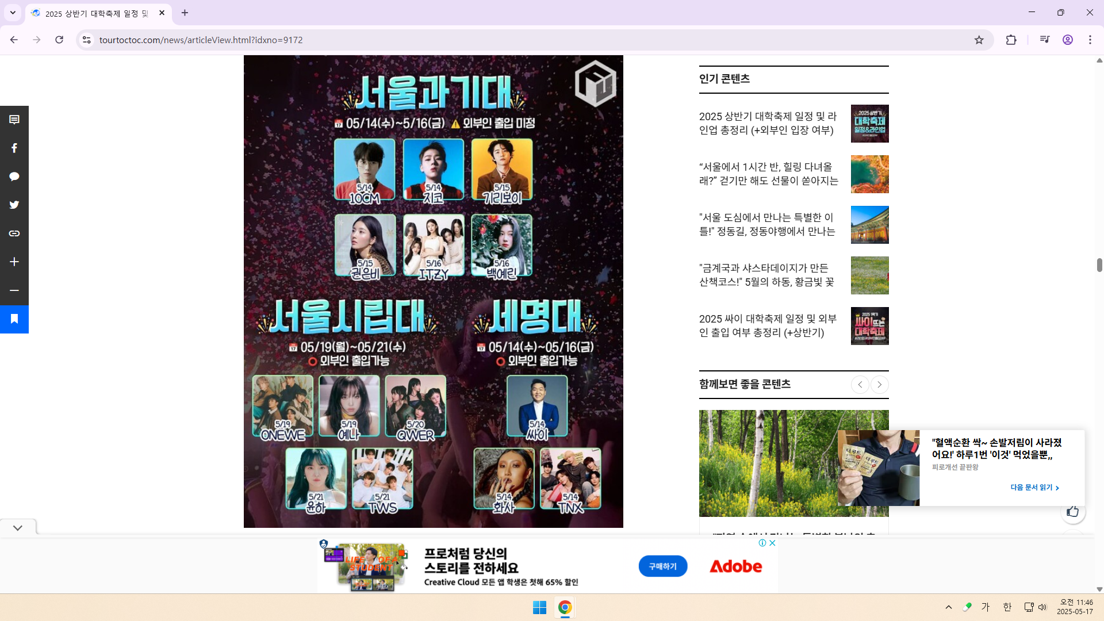Show previous recommended content arrow
Viewport: 1104px width, 621px height.
tap(860, 385)
